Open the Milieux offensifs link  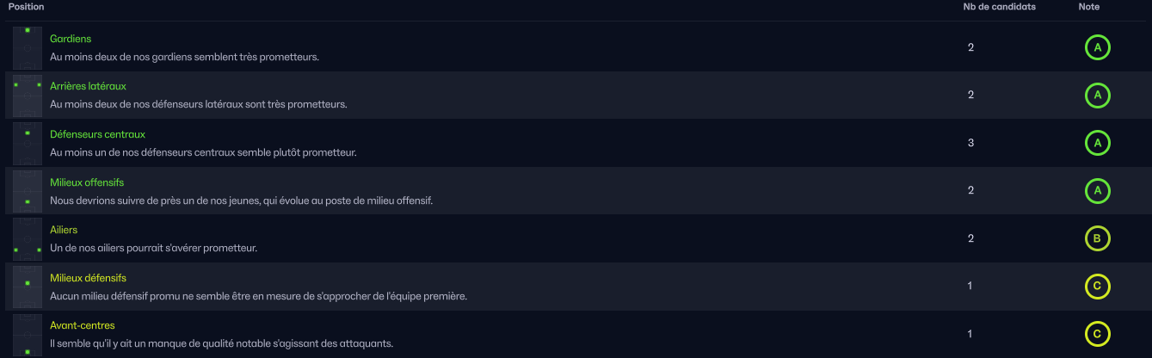[x=87, y=182]
